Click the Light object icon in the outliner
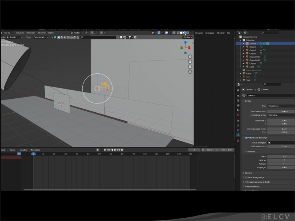This screenshot has width=295, height=221. (x=247, y=67)
